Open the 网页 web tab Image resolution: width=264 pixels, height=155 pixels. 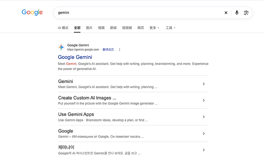click(x=141, y=28)
